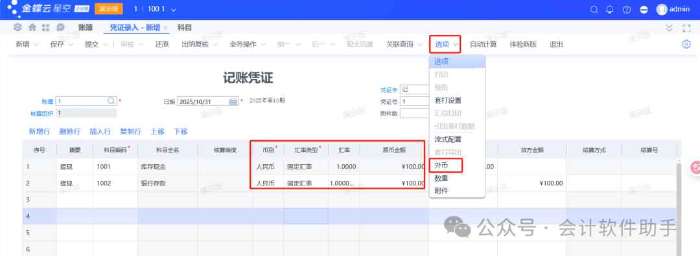Search the 账簿 field magnifier

pyautogui.click(x=111, y=101)
